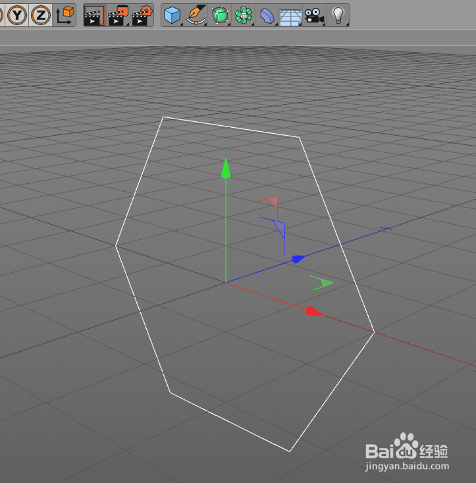Image resolution: width=476 pixels, height=483 pixels.
Task: Click the blue plane handle of gizmo
Action: click(x=280, y=229)
